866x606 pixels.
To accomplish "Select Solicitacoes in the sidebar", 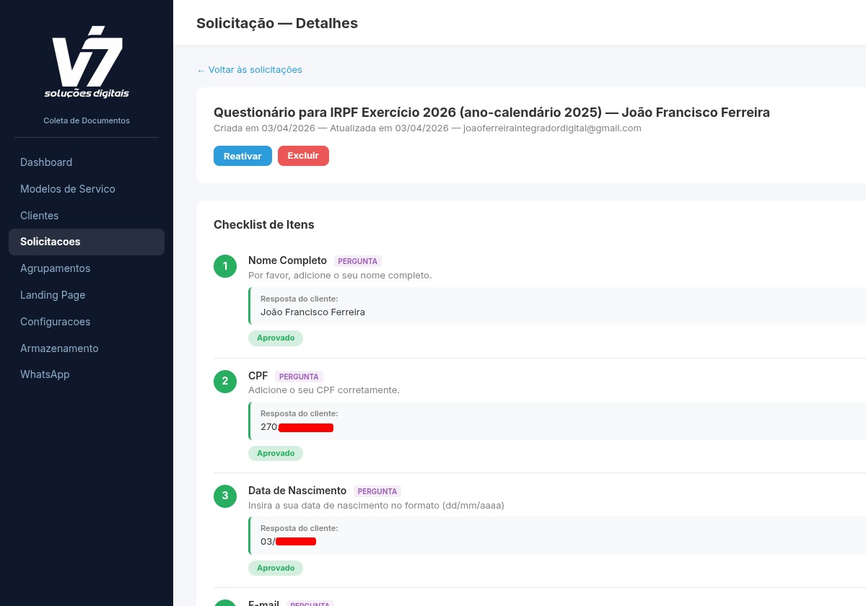I will click(x=87, y=242).
